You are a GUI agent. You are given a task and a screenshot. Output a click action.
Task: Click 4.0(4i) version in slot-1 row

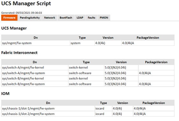tap(123, 108)
